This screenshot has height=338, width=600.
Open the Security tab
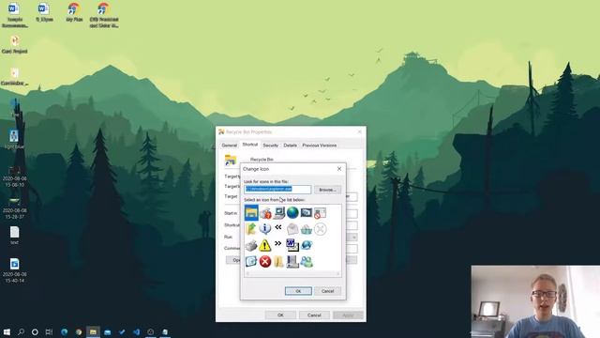[x=271, y=146]
